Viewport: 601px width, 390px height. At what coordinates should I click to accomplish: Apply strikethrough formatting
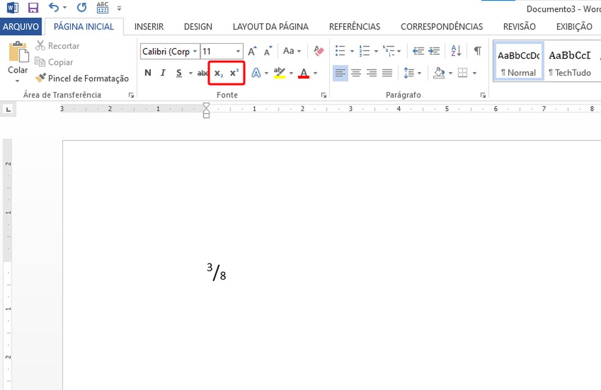[202, 73]
